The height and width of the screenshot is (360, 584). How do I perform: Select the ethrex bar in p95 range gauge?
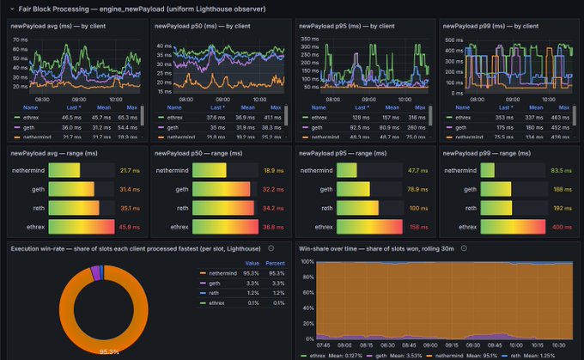(369, 227)
